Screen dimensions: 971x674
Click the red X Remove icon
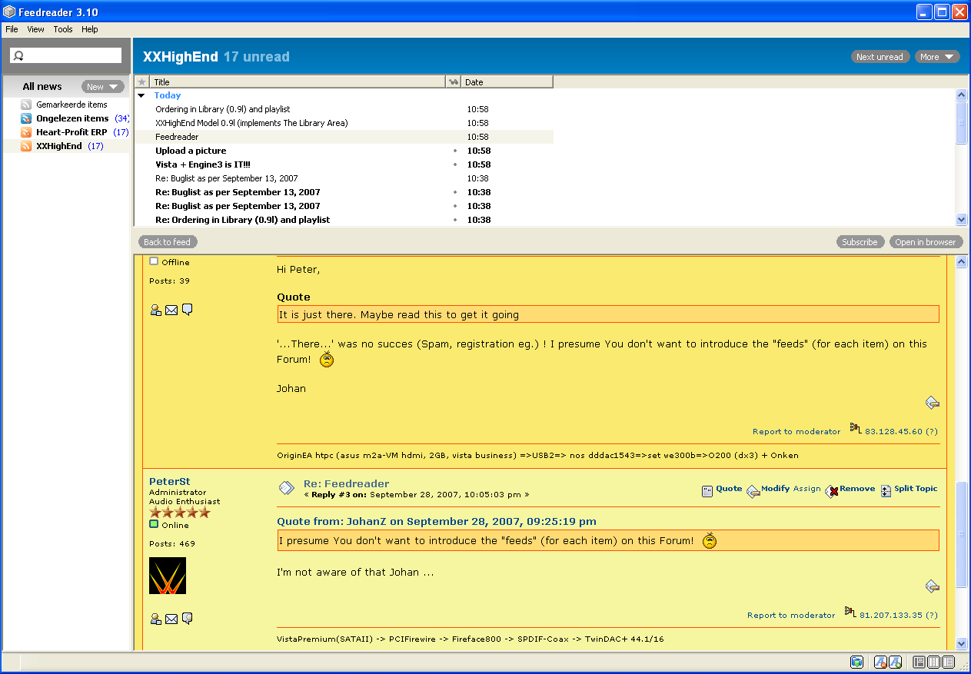(x=832, y=491)
